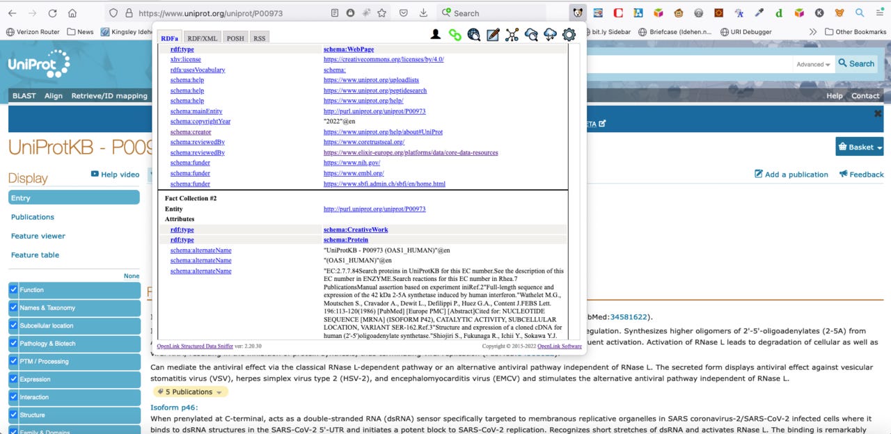This screenshot has height=434, width=891.
Task: Click the cloud download-upload icon in sniffer
Action: click(550, 34)
